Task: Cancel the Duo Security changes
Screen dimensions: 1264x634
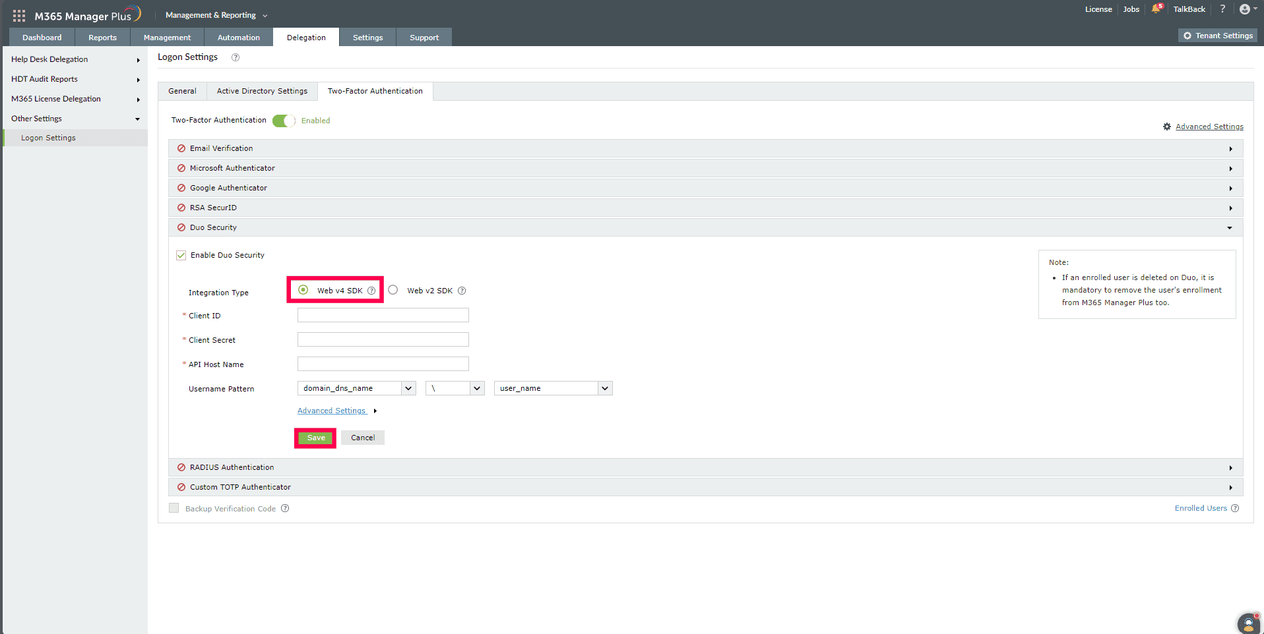Action: (363, 438)
